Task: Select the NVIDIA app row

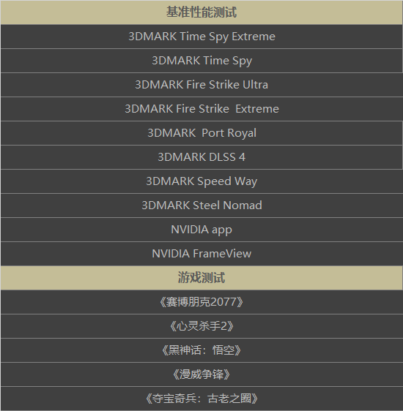Action: pos(202,230)
